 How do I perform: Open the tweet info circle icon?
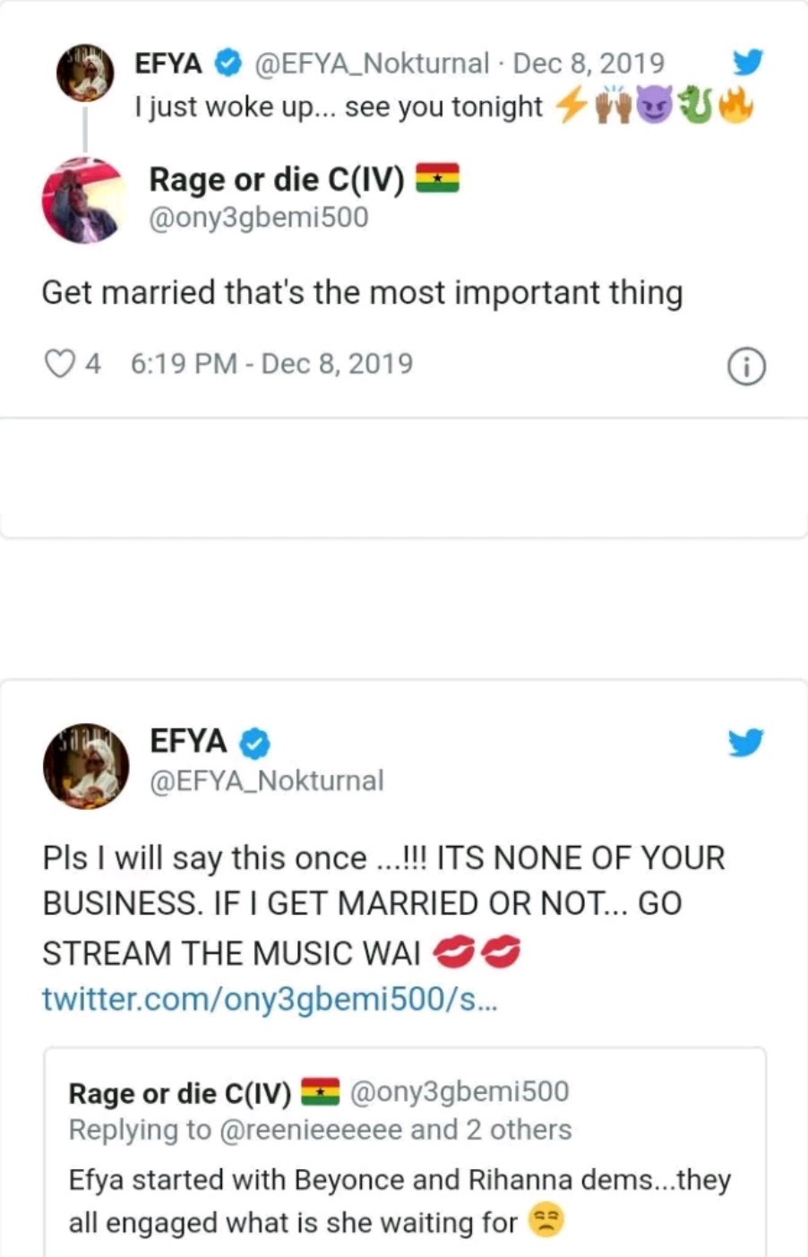click(x=746, y=367)
